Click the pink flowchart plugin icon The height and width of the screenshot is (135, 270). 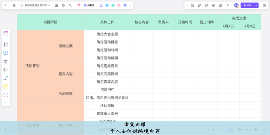pos(119,5)
